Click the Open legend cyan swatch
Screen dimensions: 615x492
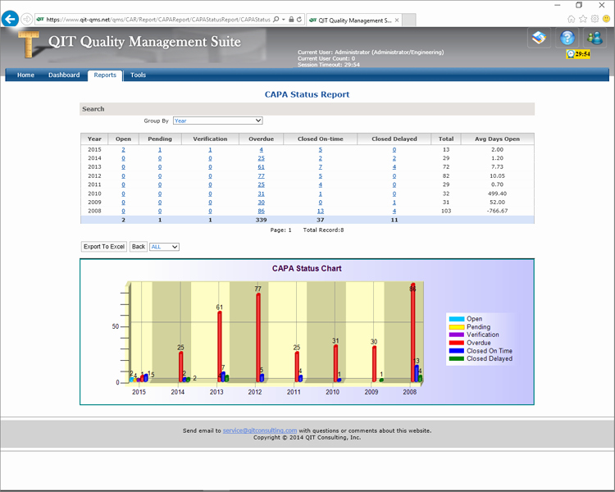[x=457, y=319]
